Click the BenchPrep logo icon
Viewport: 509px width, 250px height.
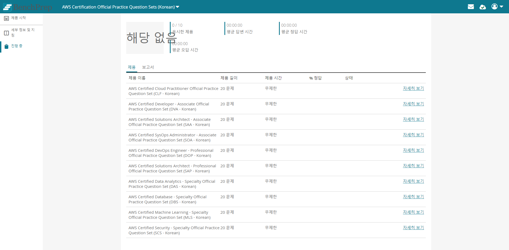(7, 7)
